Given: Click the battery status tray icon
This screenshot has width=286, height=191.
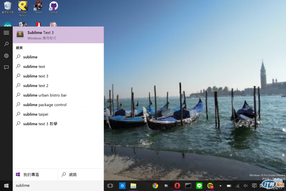Looking at the screenshot, I should coord(229,186).
